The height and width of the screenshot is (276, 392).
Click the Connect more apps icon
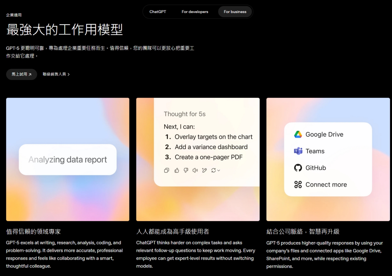pos(298,185)
